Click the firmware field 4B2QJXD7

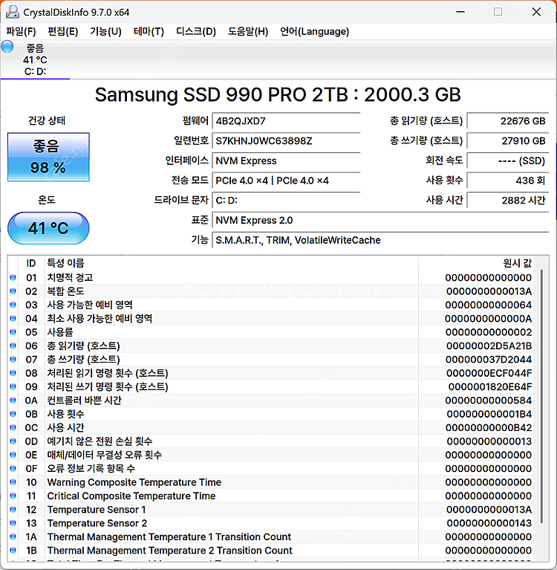point(286,121)
